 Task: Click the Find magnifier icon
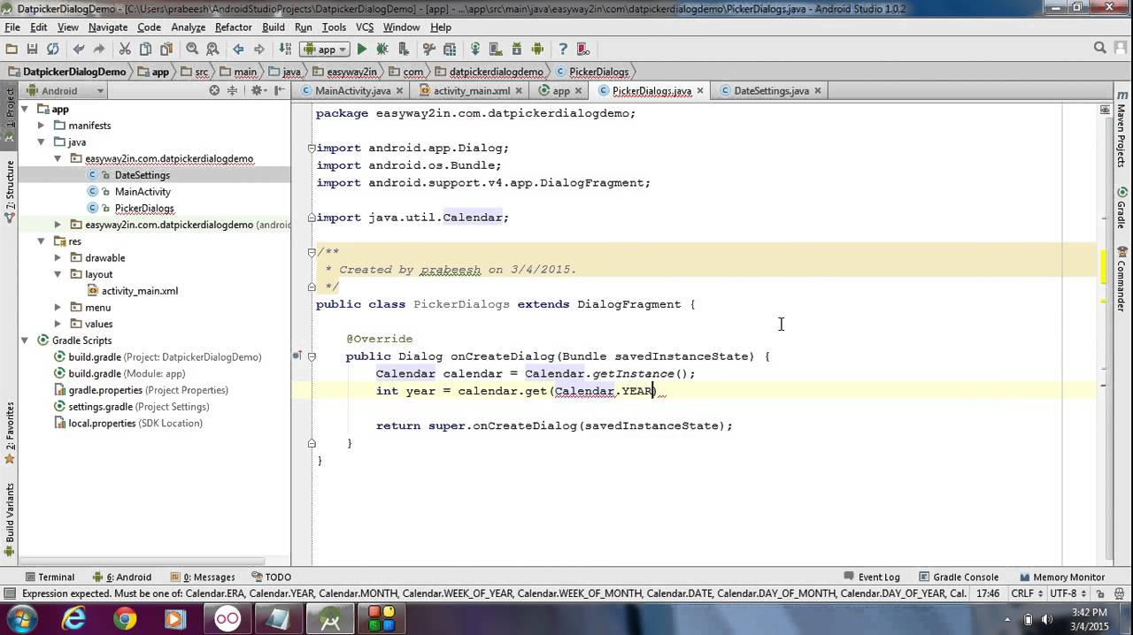point(192,50)
